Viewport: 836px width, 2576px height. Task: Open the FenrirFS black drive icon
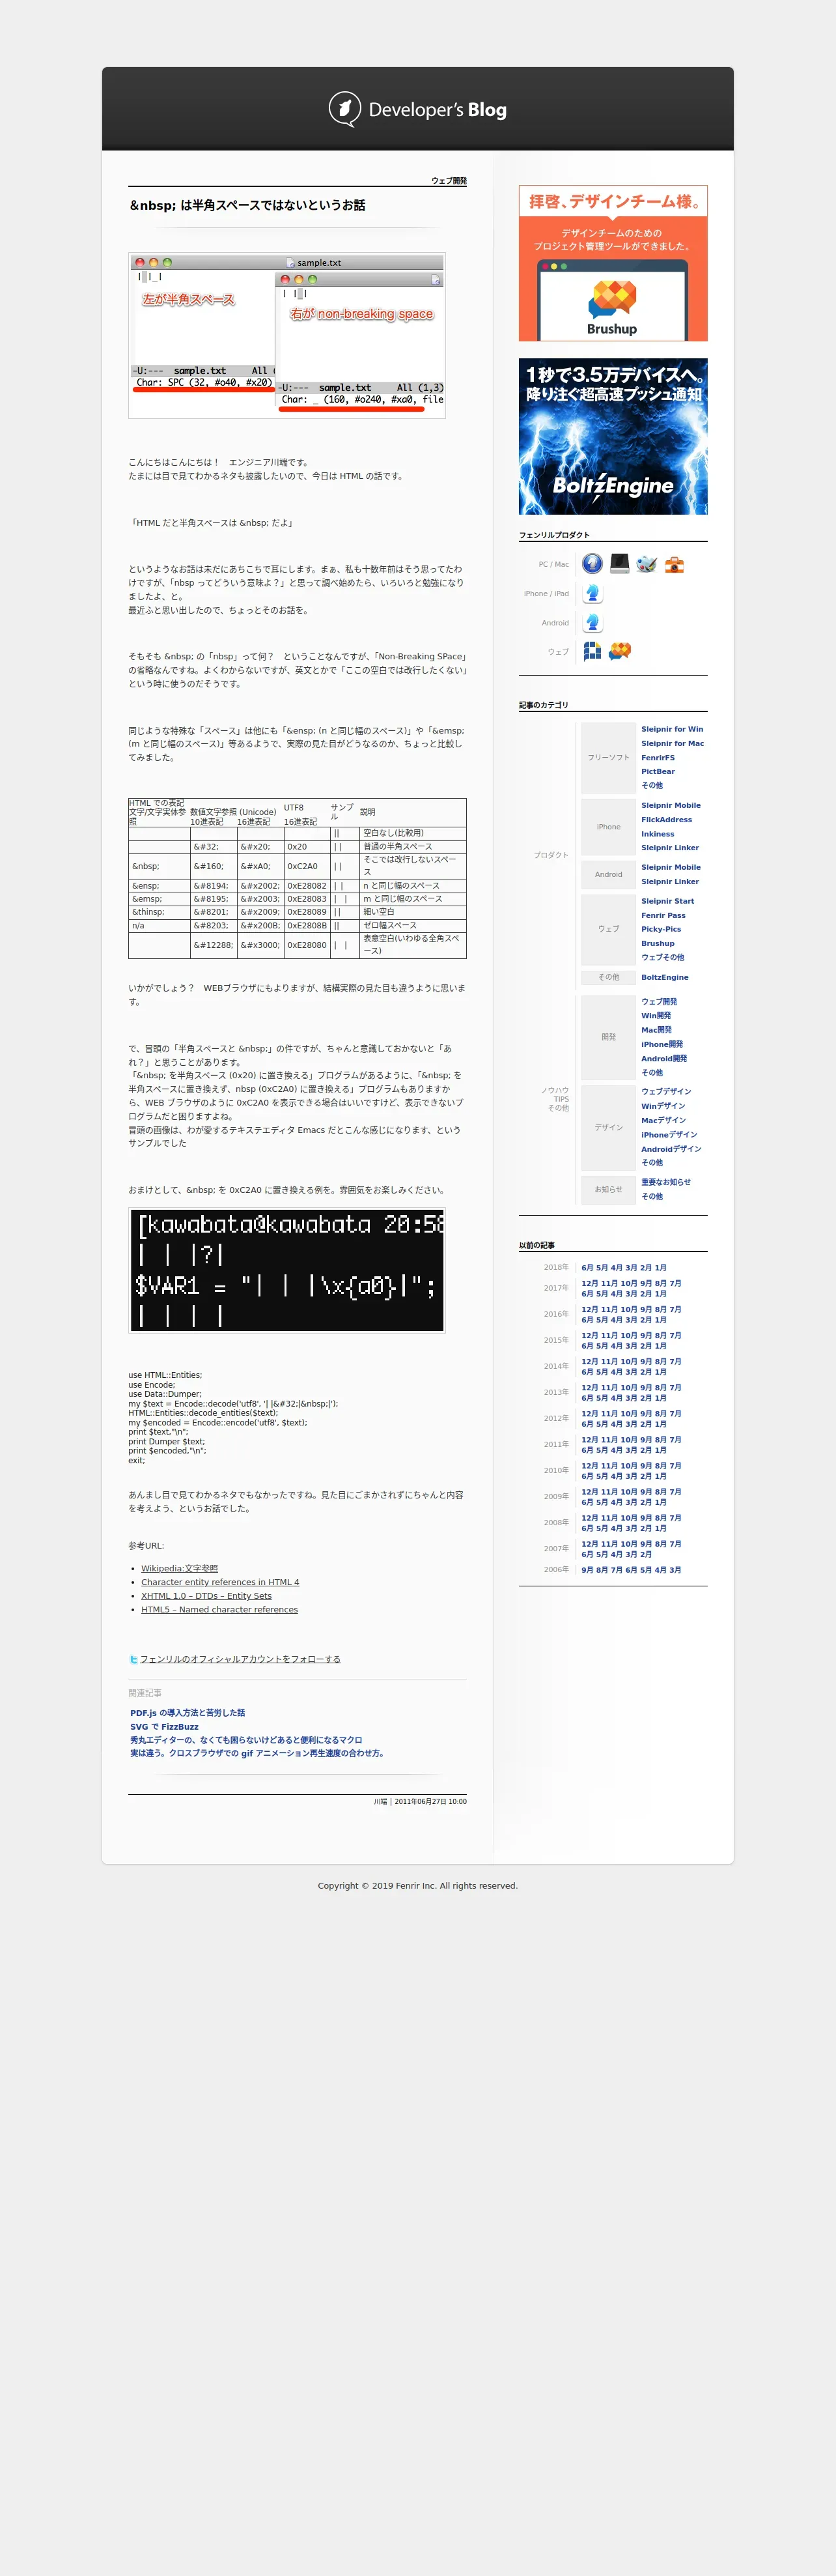click(619, 564)
